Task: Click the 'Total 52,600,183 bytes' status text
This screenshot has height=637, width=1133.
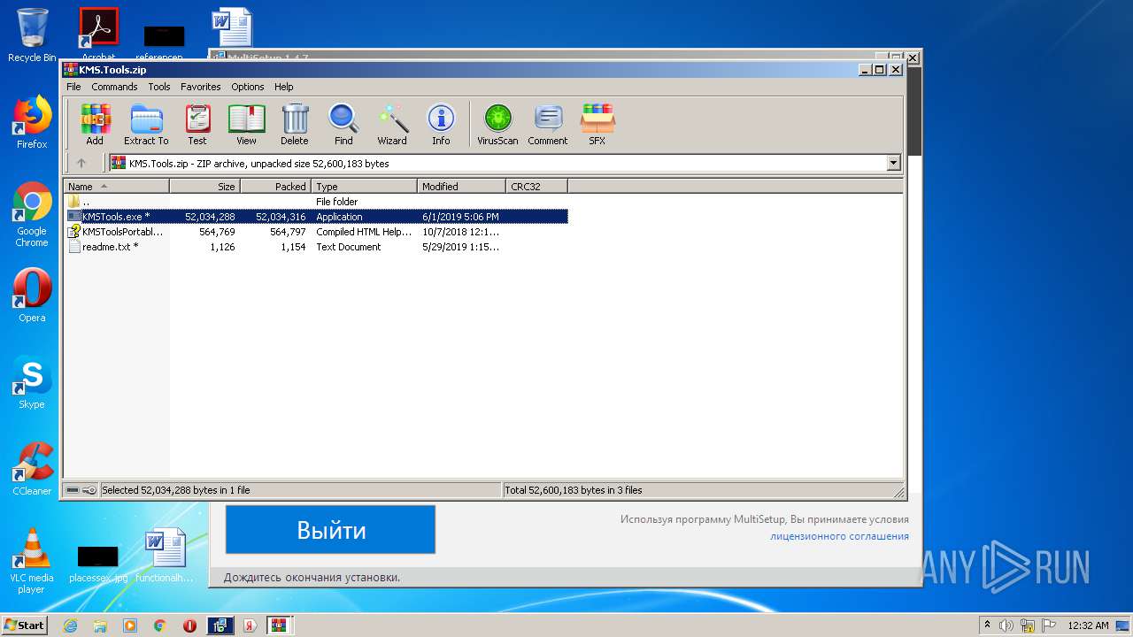Action: click(x=574, y=490)
